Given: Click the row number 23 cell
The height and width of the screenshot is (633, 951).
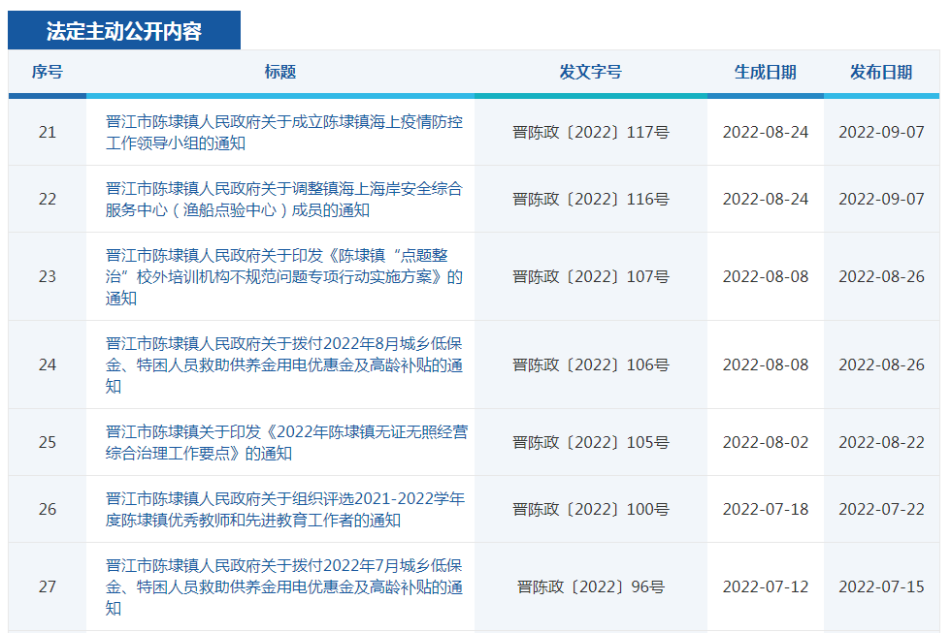Looking at the screenshot, I should coord(48,276).
